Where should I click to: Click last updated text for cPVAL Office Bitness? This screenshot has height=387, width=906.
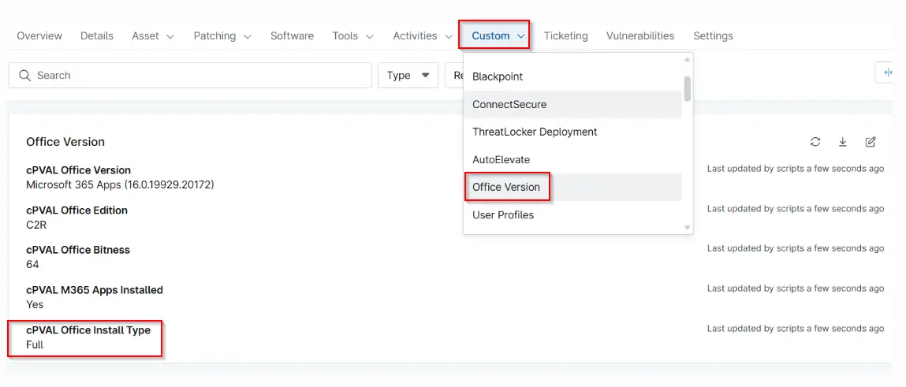pyautogui.click(x=796, y=248)
